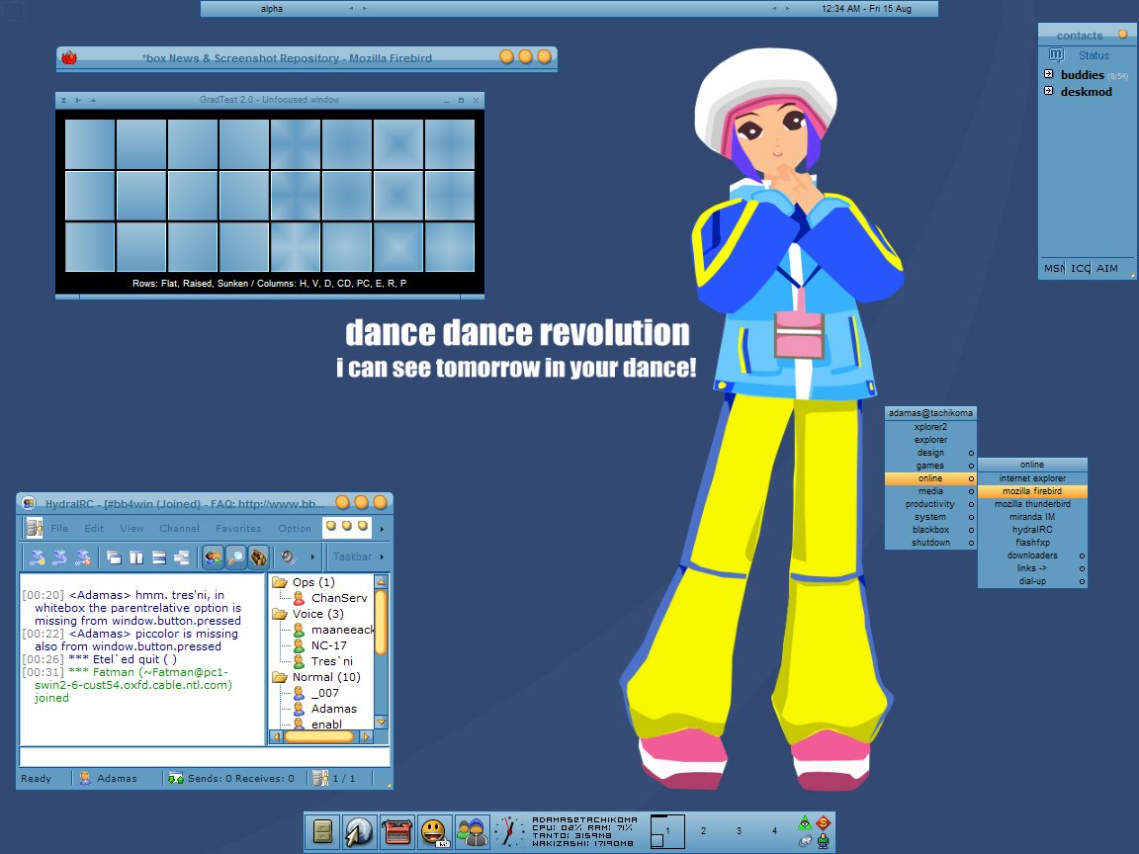Click the message input field in HydraIRC
The width and height of the screenshot is (1139, 854).
click(x=205, y=757)
